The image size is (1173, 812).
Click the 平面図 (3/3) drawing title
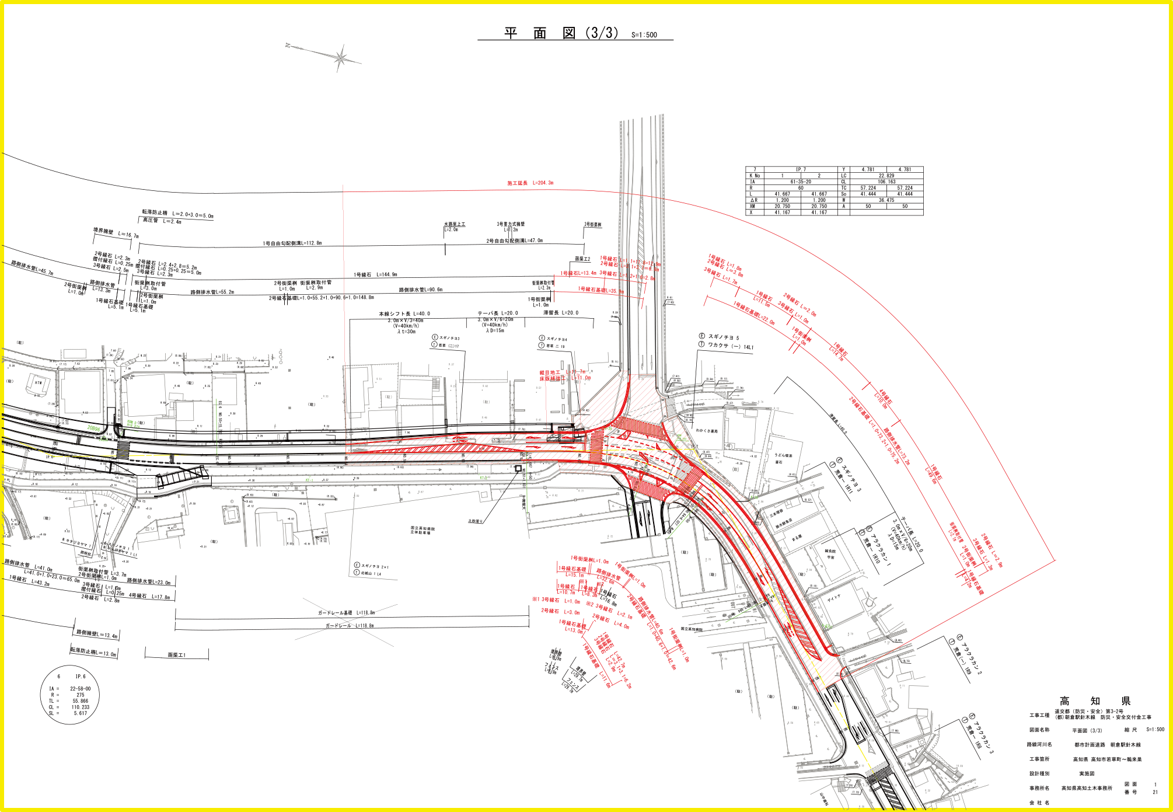561,33
